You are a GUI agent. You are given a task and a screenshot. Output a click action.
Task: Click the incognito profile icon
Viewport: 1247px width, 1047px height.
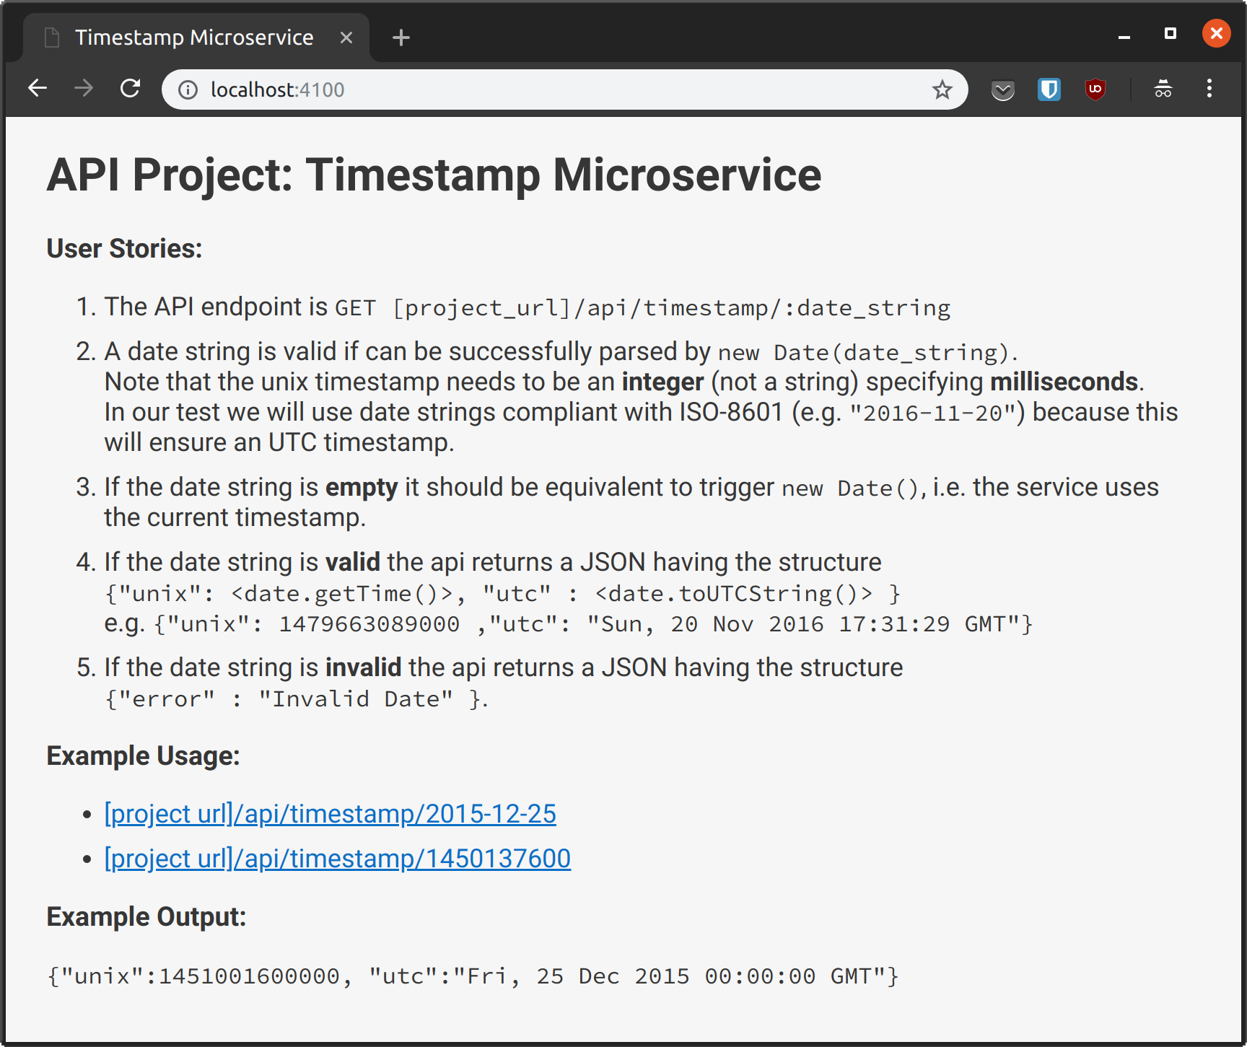[x=1163, y=89]
